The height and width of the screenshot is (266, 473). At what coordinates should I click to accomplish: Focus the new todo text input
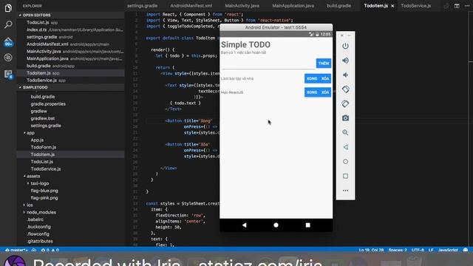[268, 64]
